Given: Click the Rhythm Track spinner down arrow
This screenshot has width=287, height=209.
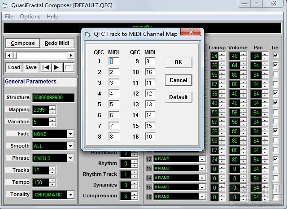Looking at the screenshot, I should click(x=135, y=176).
